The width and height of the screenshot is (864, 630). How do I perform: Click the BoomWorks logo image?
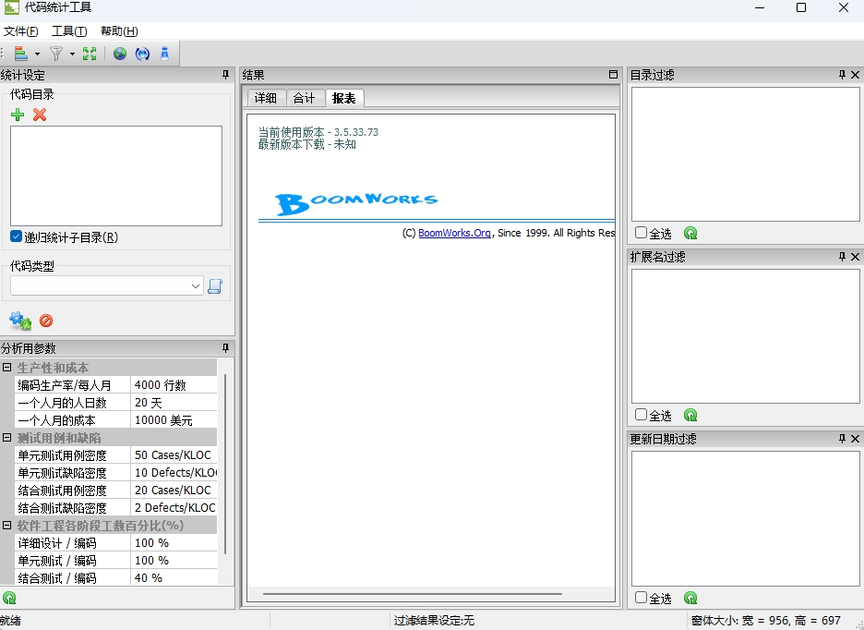coord(356,203)
